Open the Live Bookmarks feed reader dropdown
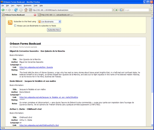 (x=50, y=22)
